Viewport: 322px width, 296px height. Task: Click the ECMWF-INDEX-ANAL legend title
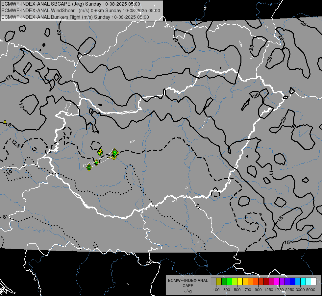tap(188, 281)
